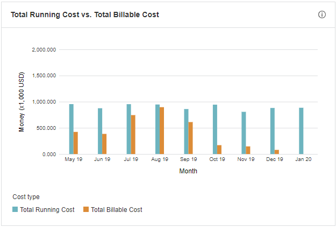Click the Oct 19 teal running cost bar
This screenshot has height=227, width=336.
pos(215,129)
